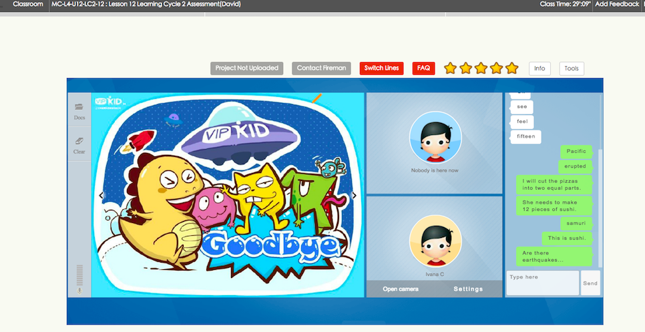Click Open camera
645x332 pixels.
(401, 289)
